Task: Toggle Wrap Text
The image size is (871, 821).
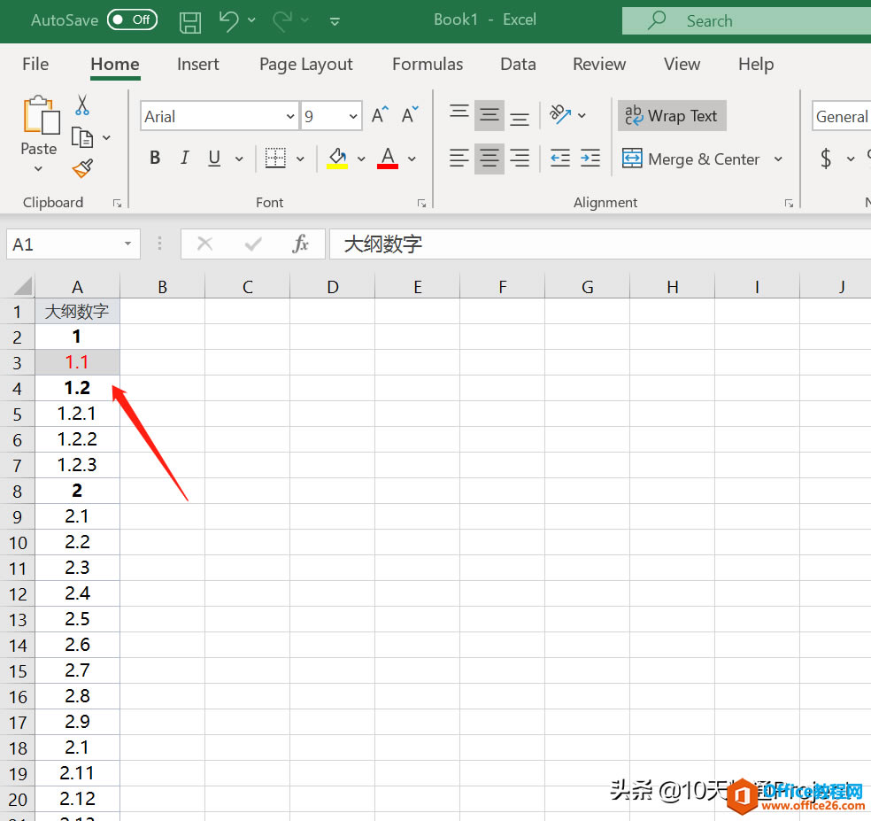Action: point(672,116)
